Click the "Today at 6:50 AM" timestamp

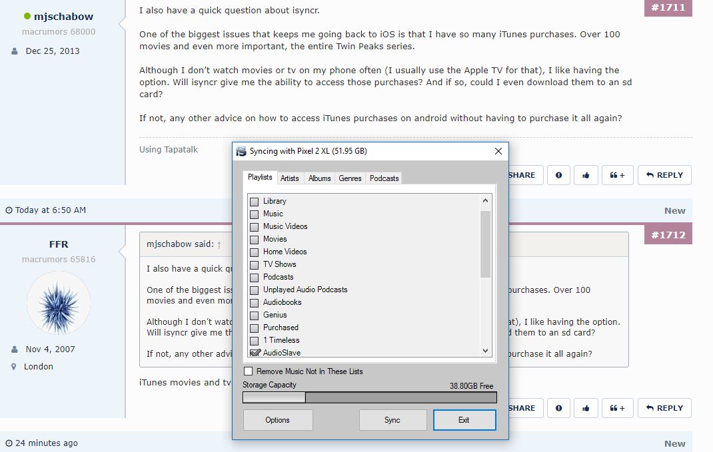[x=50, y=210]
